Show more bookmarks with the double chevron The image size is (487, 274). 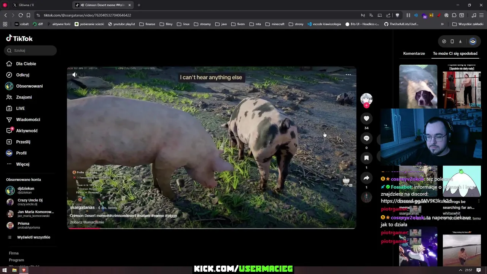click(x=442, y=24)
